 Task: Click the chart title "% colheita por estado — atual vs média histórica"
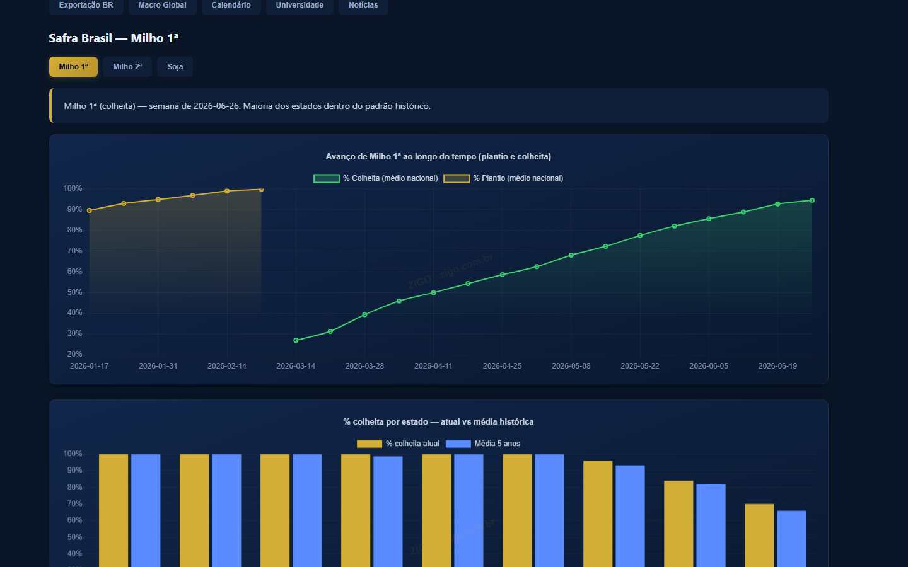439,422
